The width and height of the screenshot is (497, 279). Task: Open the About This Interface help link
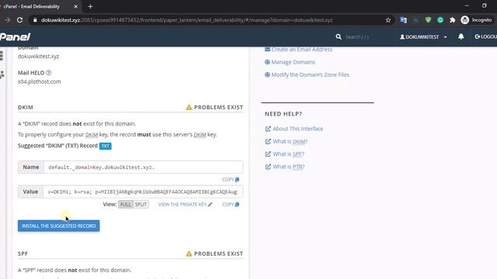point(294,129)
